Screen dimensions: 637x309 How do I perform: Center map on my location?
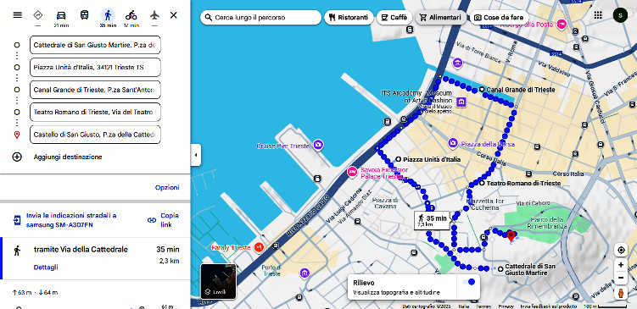coord(621,251)
